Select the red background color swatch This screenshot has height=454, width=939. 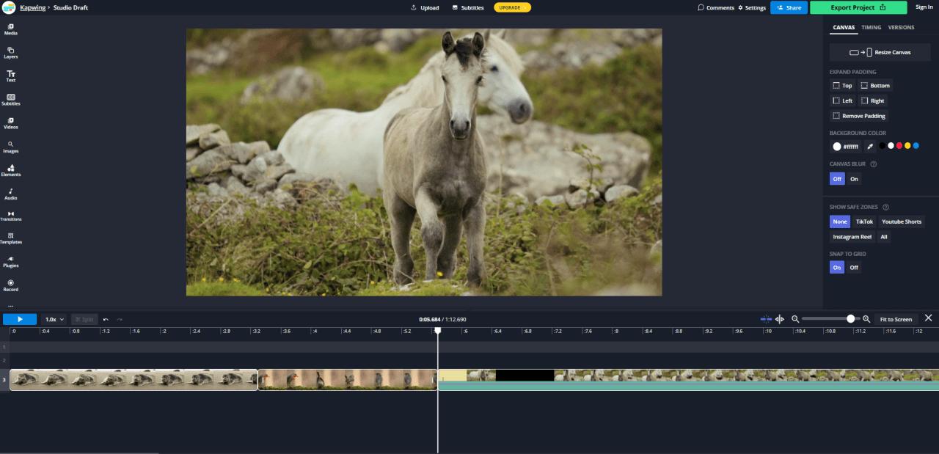point(899,146)
